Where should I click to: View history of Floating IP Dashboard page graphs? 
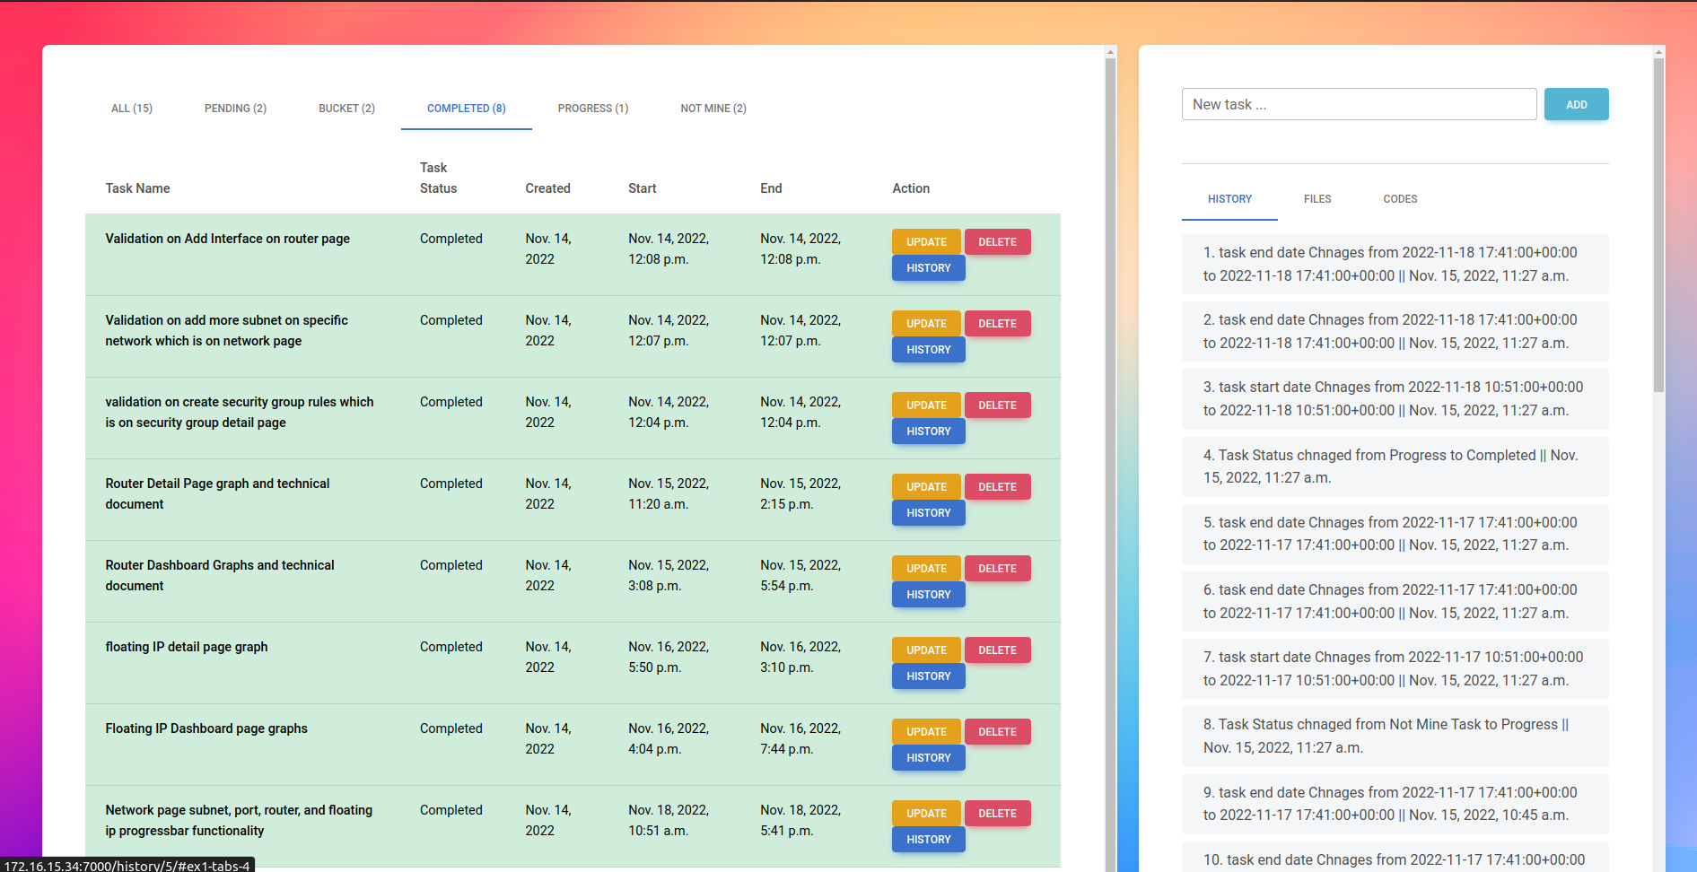pyautogui.click(x=928, y=758)
